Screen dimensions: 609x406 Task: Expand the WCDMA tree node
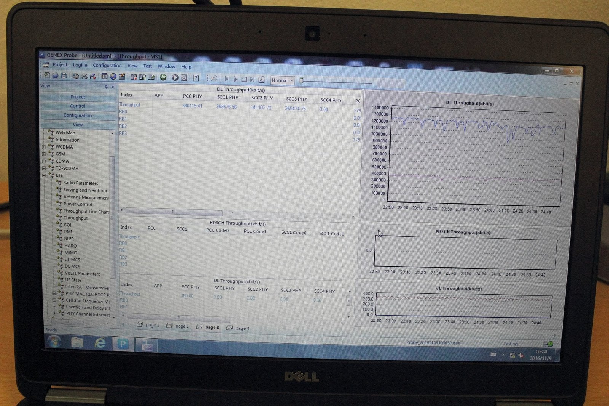pos(44,147)
